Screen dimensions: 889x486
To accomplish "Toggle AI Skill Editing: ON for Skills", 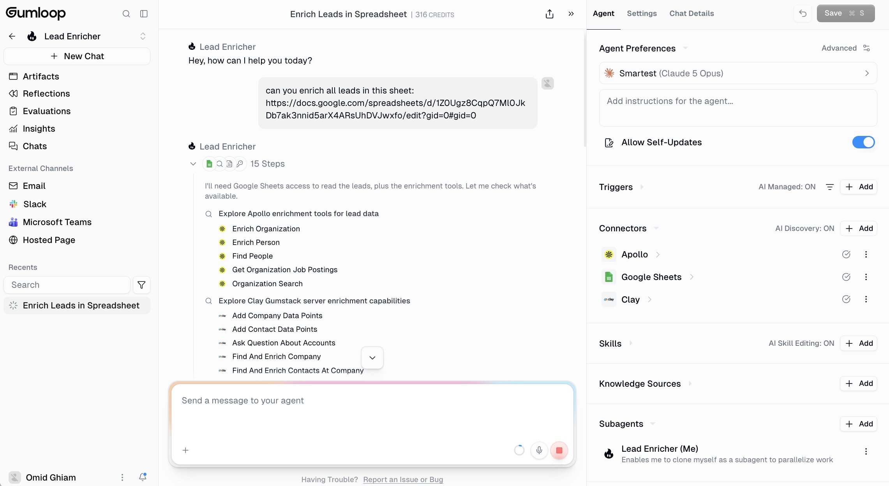I will [x=801, y=343].
